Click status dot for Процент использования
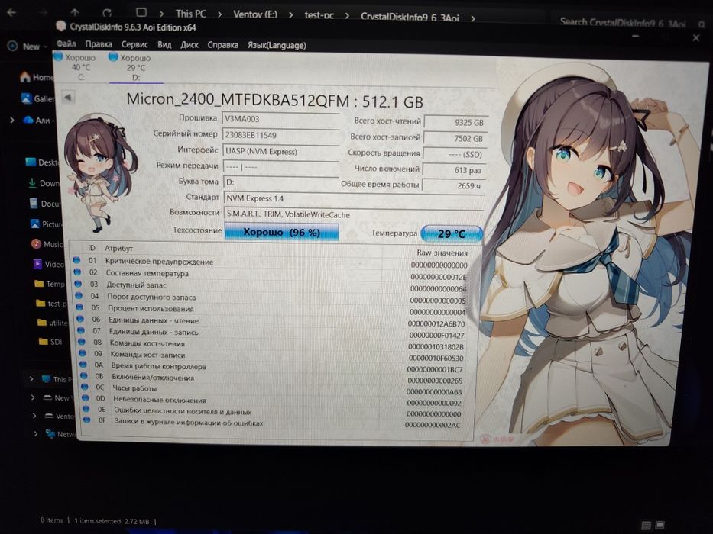713x534 pixels. 79,307
